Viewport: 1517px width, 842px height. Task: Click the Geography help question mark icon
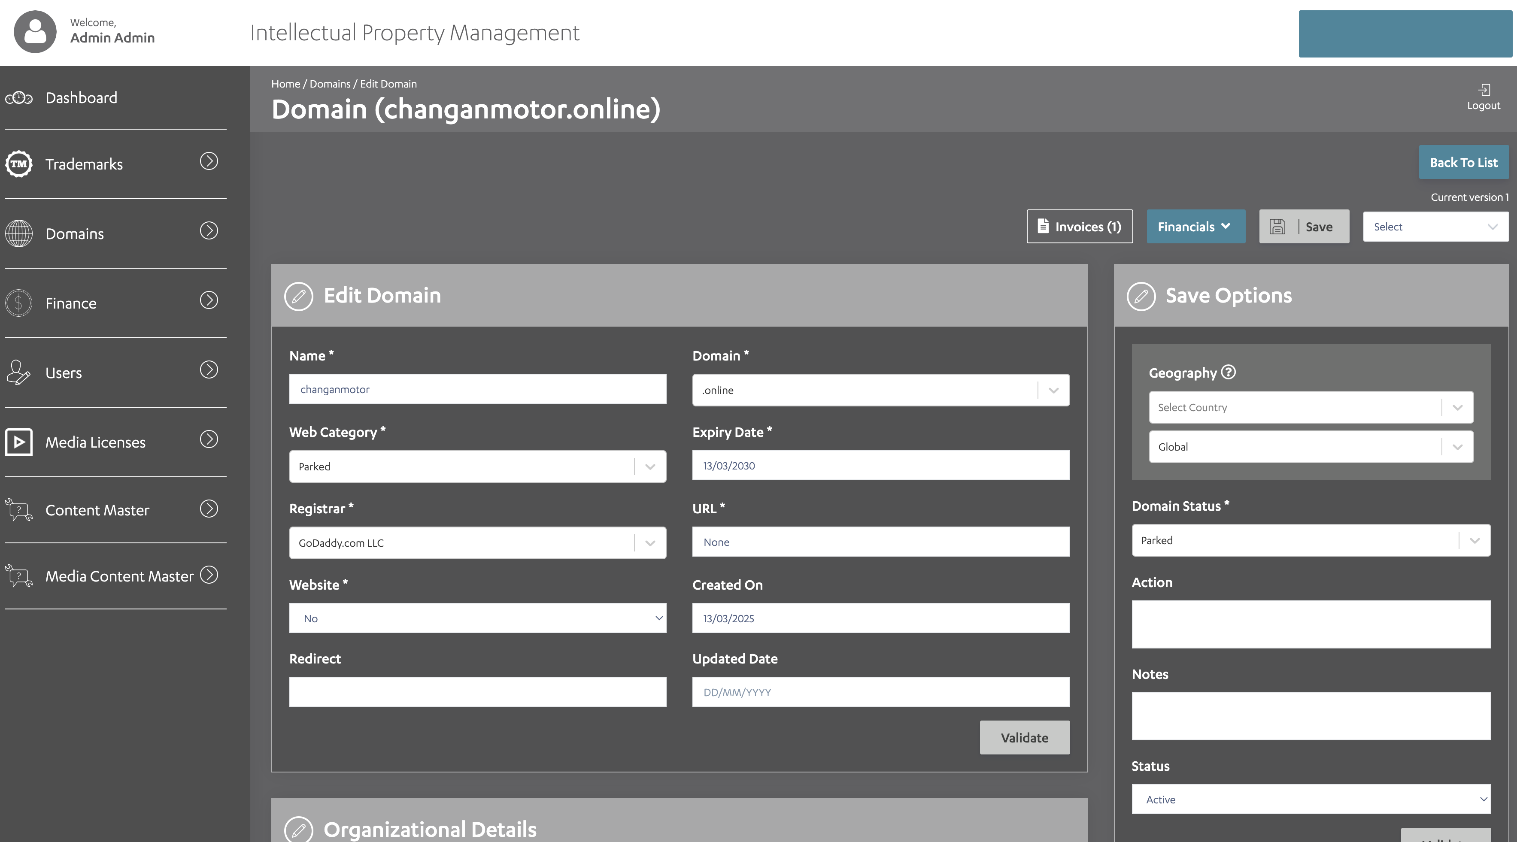[1228, 372]
